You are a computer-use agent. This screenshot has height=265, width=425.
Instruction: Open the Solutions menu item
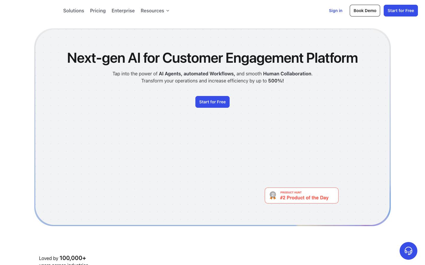(x=73, y=11)
